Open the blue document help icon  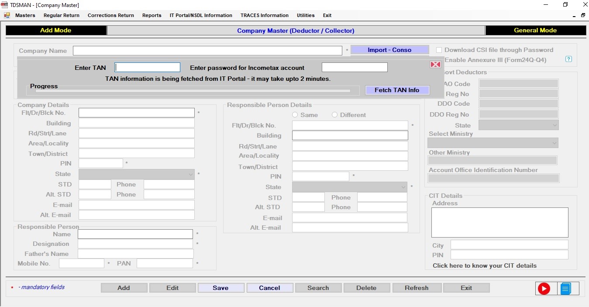tap(565, 289)
